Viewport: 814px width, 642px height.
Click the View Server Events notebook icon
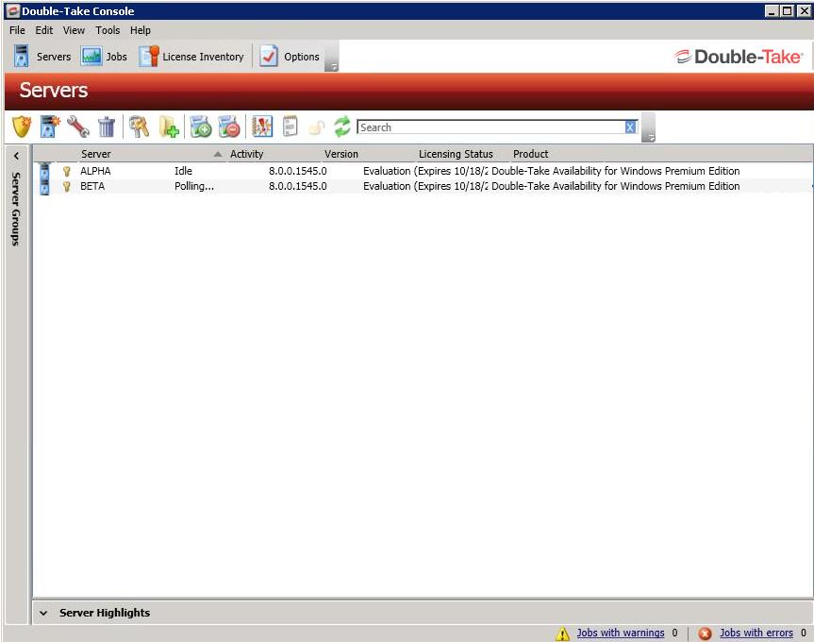262,127
